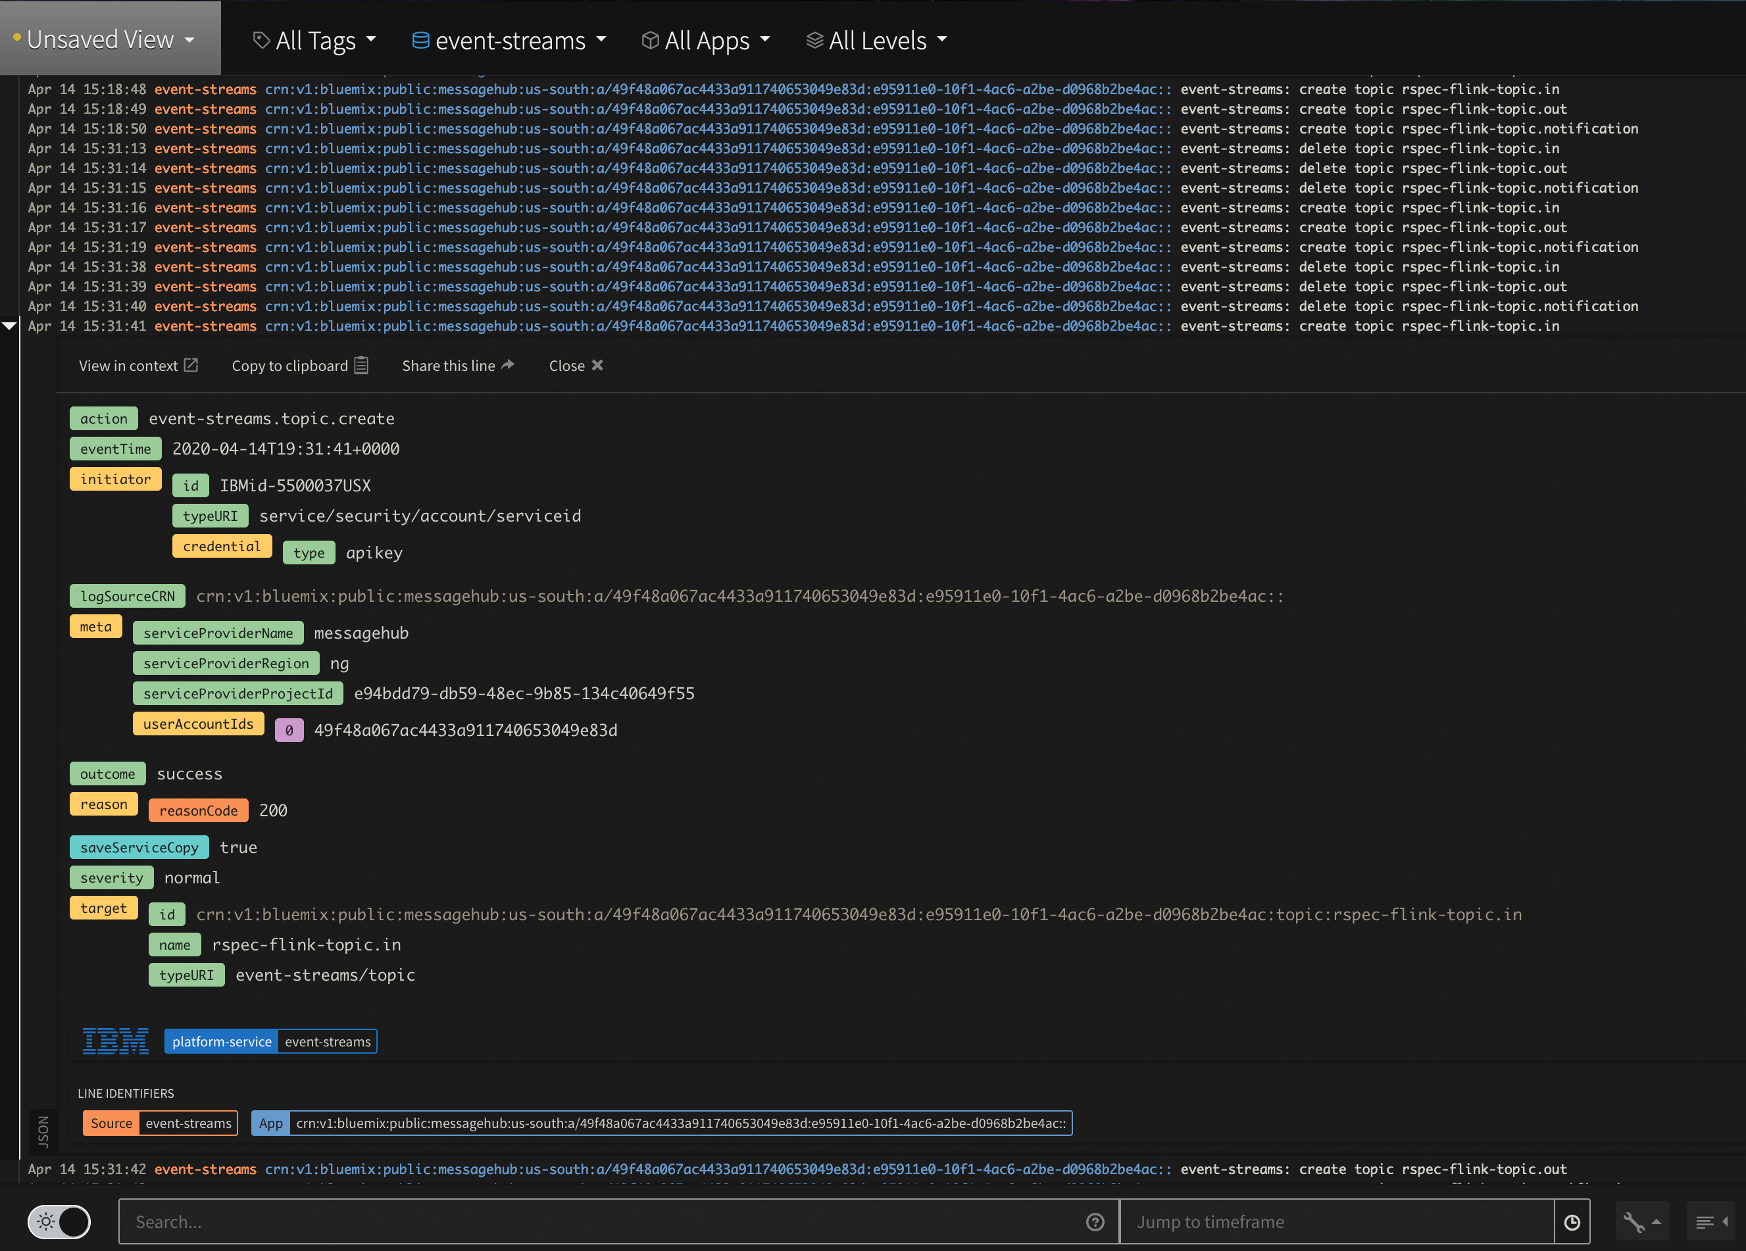Click the tag icon beside All Tags
Viewport: 1746px width, 1251px height.
[x=262, y=40]
